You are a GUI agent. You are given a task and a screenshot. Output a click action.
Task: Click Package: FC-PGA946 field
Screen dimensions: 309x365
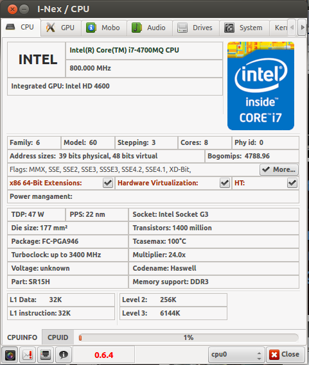coord(67,241)
